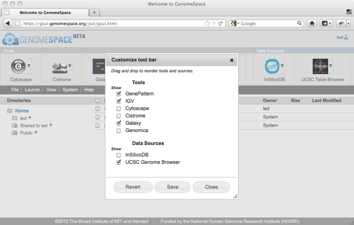
Task: Check the Cistrome checkbox
Action: pyautogui.click(x=119, y=116)
